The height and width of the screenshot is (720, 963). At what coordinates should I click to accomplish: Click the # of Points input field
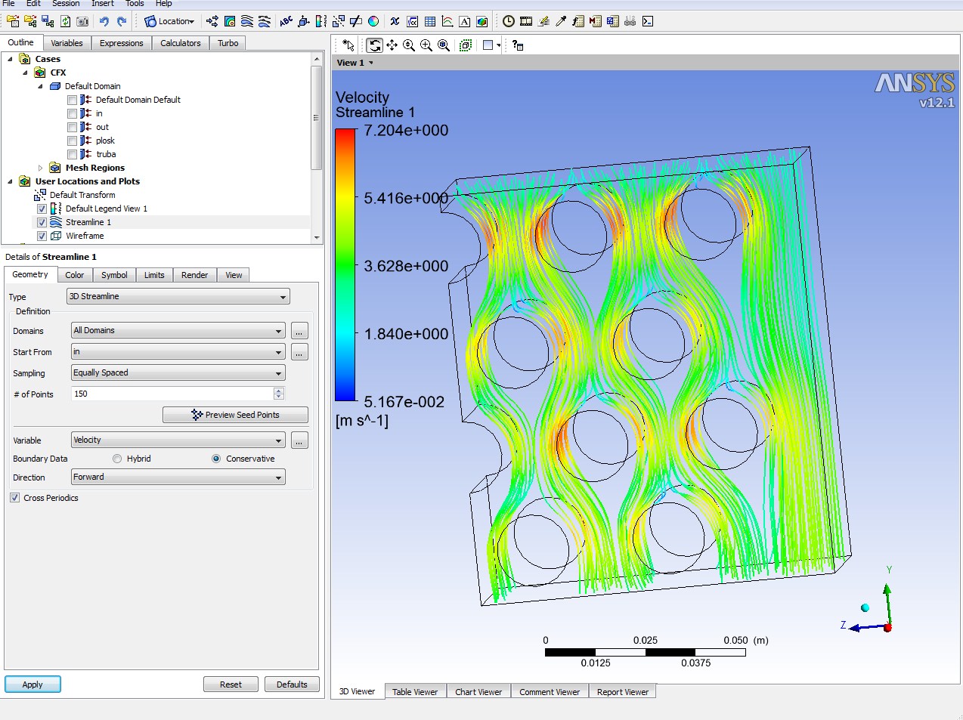coord(172,394)
